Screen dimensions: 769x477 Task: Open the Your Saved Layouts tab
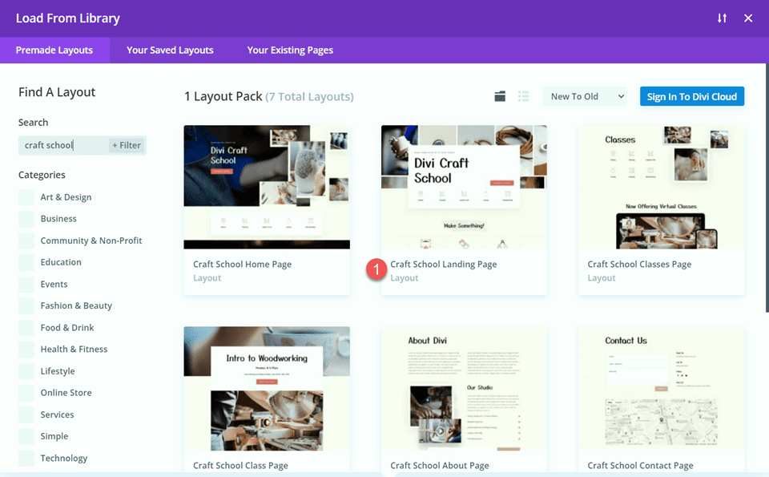170,50
